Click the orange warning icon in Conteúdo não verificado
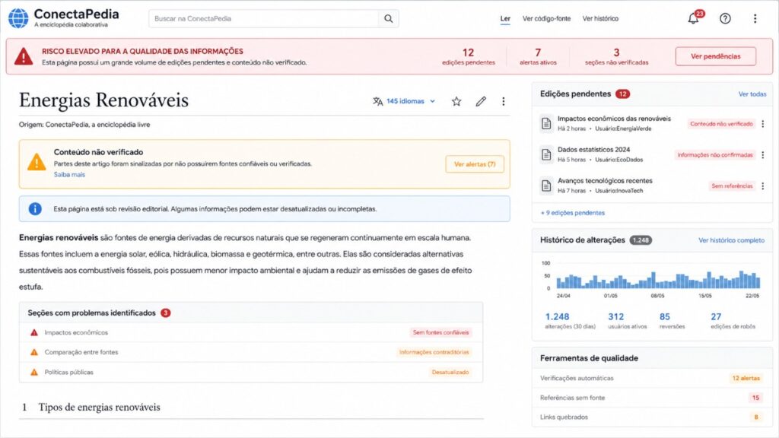Image resolution: width=779 pixels, height=438 pixels. 37,162
